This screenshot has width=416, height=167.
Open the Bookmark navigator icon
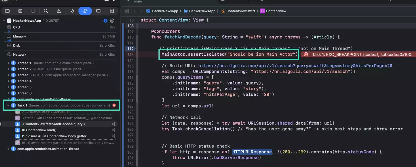click(33, 11)
